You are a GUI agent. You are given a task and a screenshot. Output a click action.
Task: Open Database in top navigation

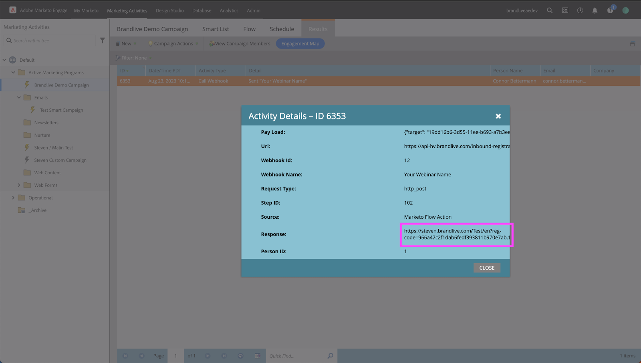pos(202,11)
